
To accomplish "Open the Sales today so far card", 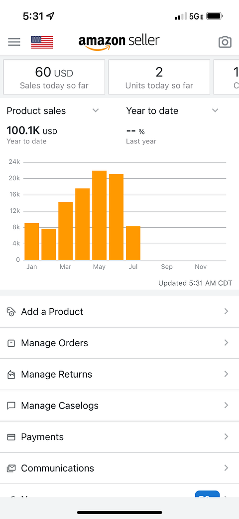I will click(x=54, y=77).
